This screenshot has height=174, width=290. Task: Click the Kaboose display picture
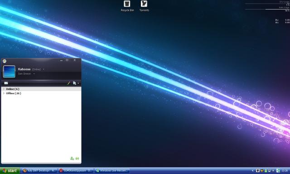coord(9,72)
